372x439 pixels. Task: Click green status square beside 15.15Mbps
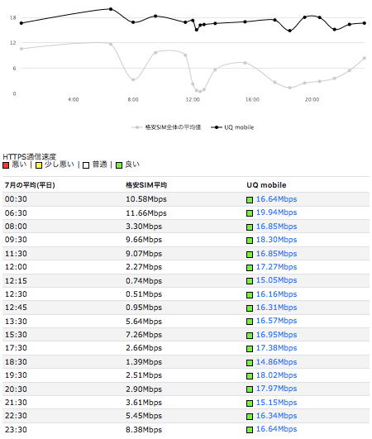[250, 403]
